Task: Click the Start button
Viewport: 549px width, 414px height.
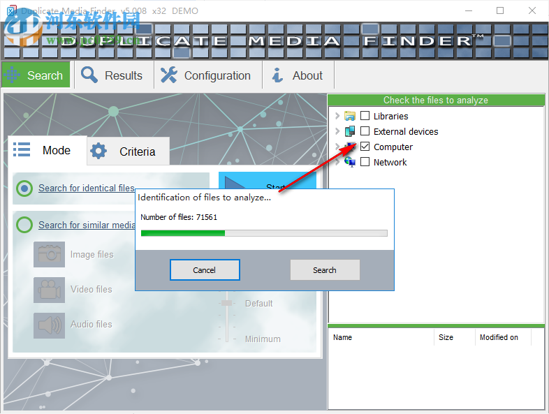Action: (268, 181)
